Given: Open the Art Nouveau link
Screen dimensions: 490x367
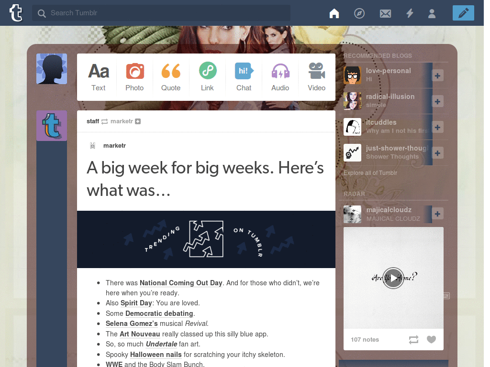Looking at the screenshot, I should click(140, 334).
